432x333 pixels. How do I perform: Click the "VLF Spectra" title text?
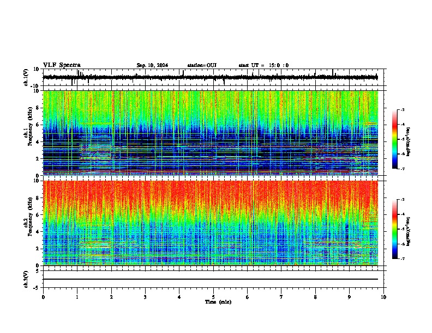click(62, 65)
